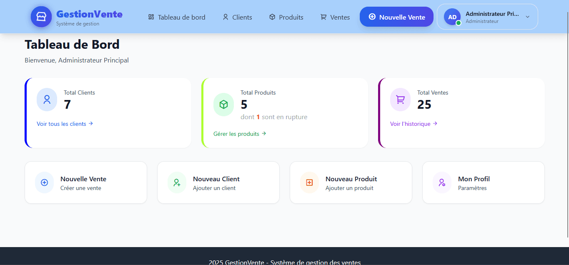Click the Total Produits count 5
The height and width of the screenshot is (265, 569).
click(x=244, y=105)
